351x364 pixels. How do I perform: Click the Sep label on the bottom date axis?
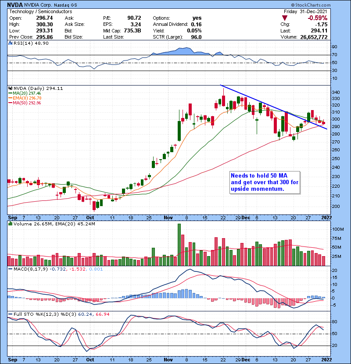pyautogui.click(x=13, y=360)
